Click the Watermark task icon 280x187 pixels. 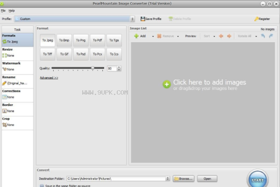click(x=4, y=69)
